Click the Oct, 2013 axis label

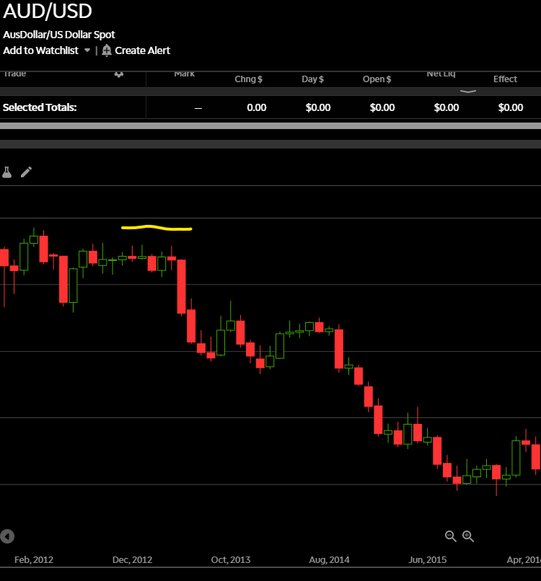[231, 559]
